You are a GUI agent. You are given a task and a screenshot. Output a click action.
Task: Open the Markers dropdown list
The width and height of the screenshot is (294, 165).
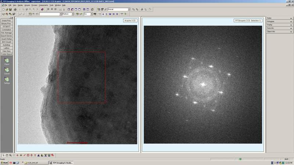72,14
